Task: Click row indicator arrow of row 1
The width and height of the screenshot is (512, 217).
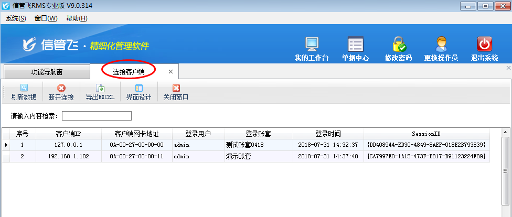Action: pyautogui.click(x=6, y=145)
